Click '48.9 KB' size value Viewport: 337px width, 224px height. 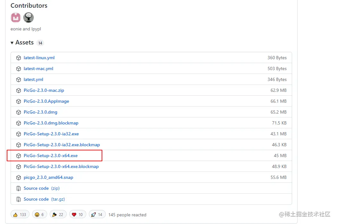[x=279, y=166]
